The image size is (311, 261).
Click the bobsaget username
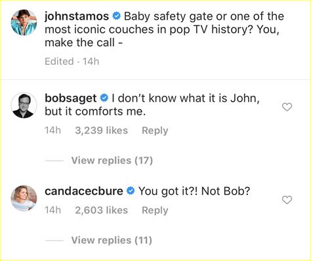pos(71,98)
